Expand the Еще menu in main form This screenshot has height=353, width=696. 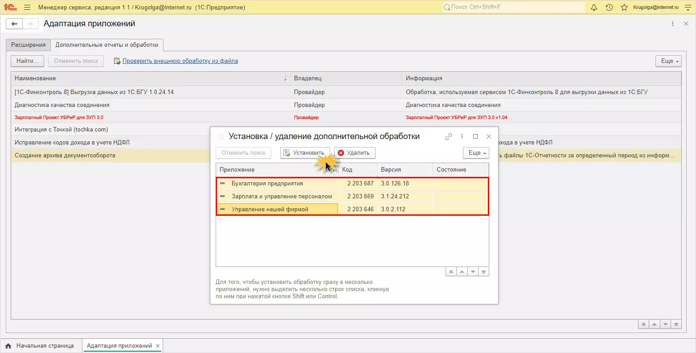[668, 61]
